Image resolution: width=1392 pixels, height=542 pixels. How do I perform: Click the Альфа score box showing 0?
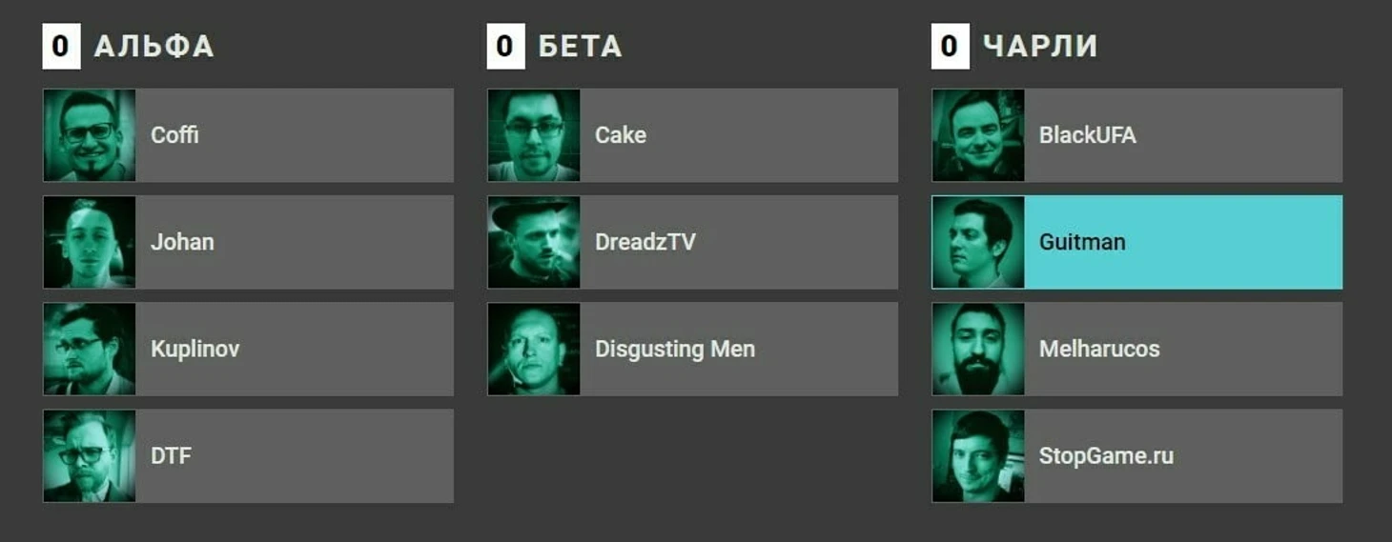tap(61, 47)
